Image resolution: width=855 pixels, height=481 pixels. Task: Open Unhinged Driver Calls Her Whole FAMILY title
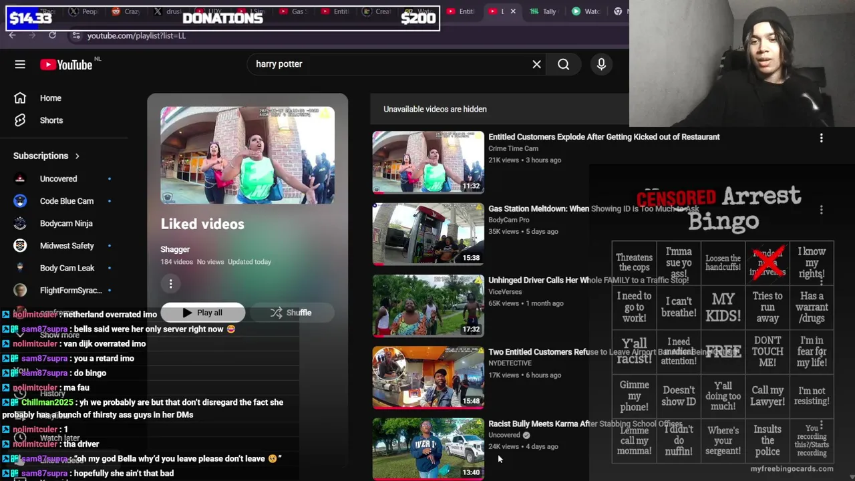588,281
